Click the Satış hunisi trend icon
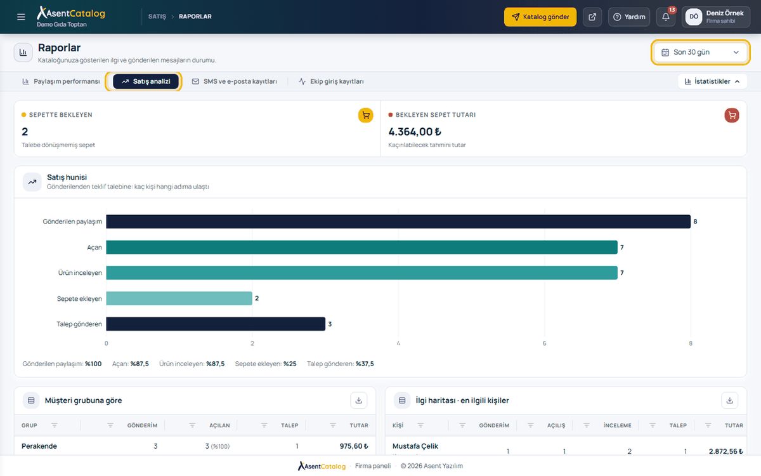The width and height of the screenshot is (761, 476). (32, 182)
